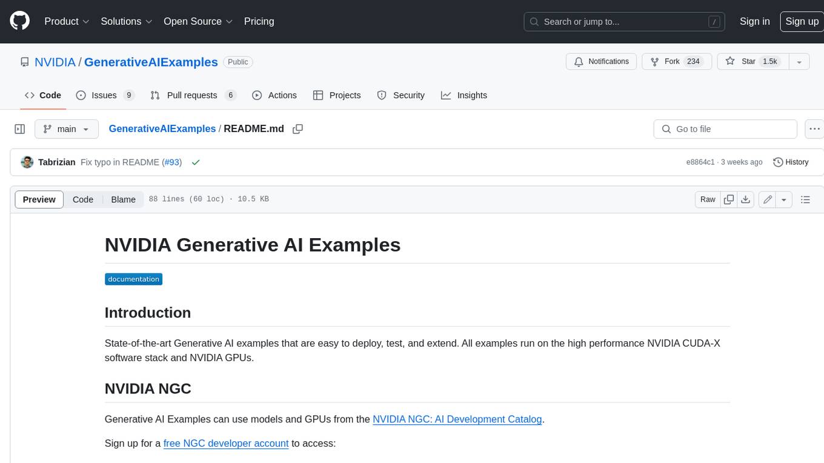Screen dimensions: 824x463
Task: Switch to the Actions tab
Action: (274, 95)
